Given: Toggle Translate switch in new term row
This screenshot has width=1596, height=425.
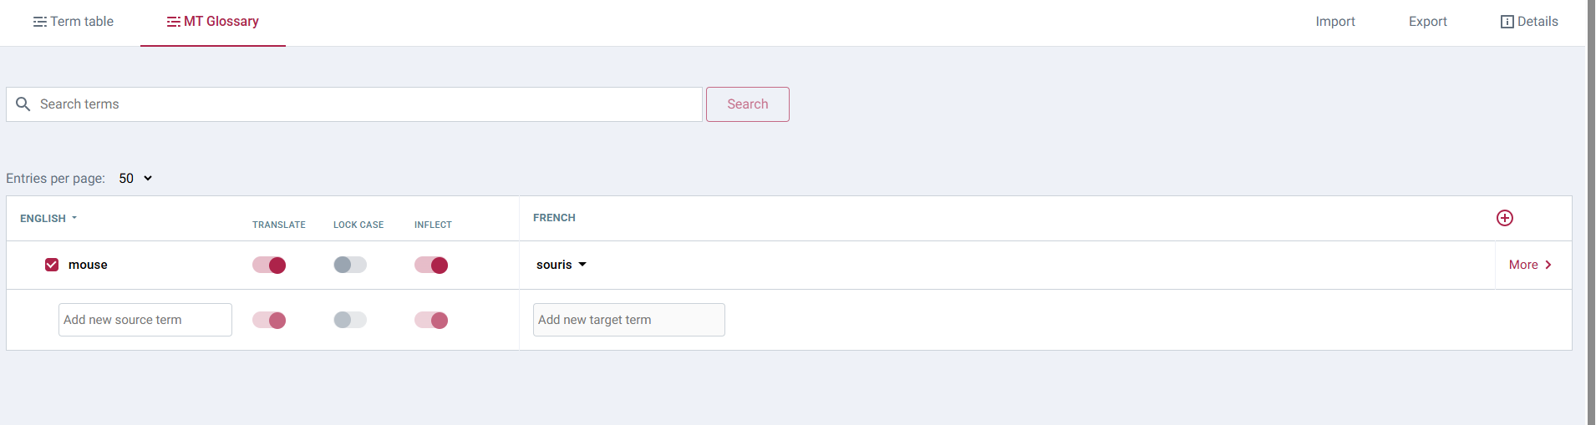Looking at the screenshot, I should pos(269,321).
